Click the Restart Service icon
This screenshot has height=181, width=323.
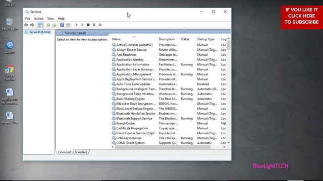pos(100,25)
